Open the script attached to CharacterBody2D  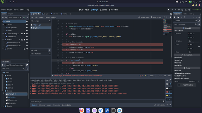(25, 33)
